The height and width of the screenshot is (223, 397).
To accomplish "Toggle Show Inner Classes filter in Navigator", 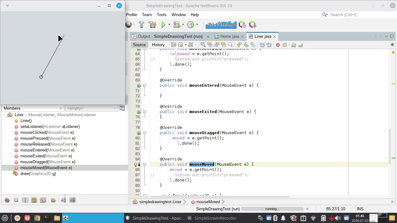I will tap(43, 200).
